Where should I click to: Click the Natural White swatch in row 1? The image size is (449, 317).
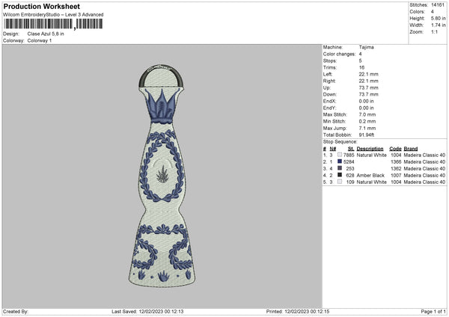[340, 155]
